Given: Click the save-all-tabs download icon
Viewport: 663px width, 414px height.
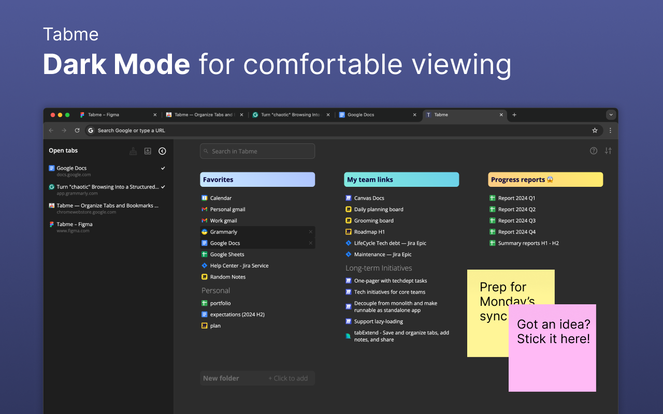Looking at the screenshot, I should pyautogui.click(x=148, y=151).
